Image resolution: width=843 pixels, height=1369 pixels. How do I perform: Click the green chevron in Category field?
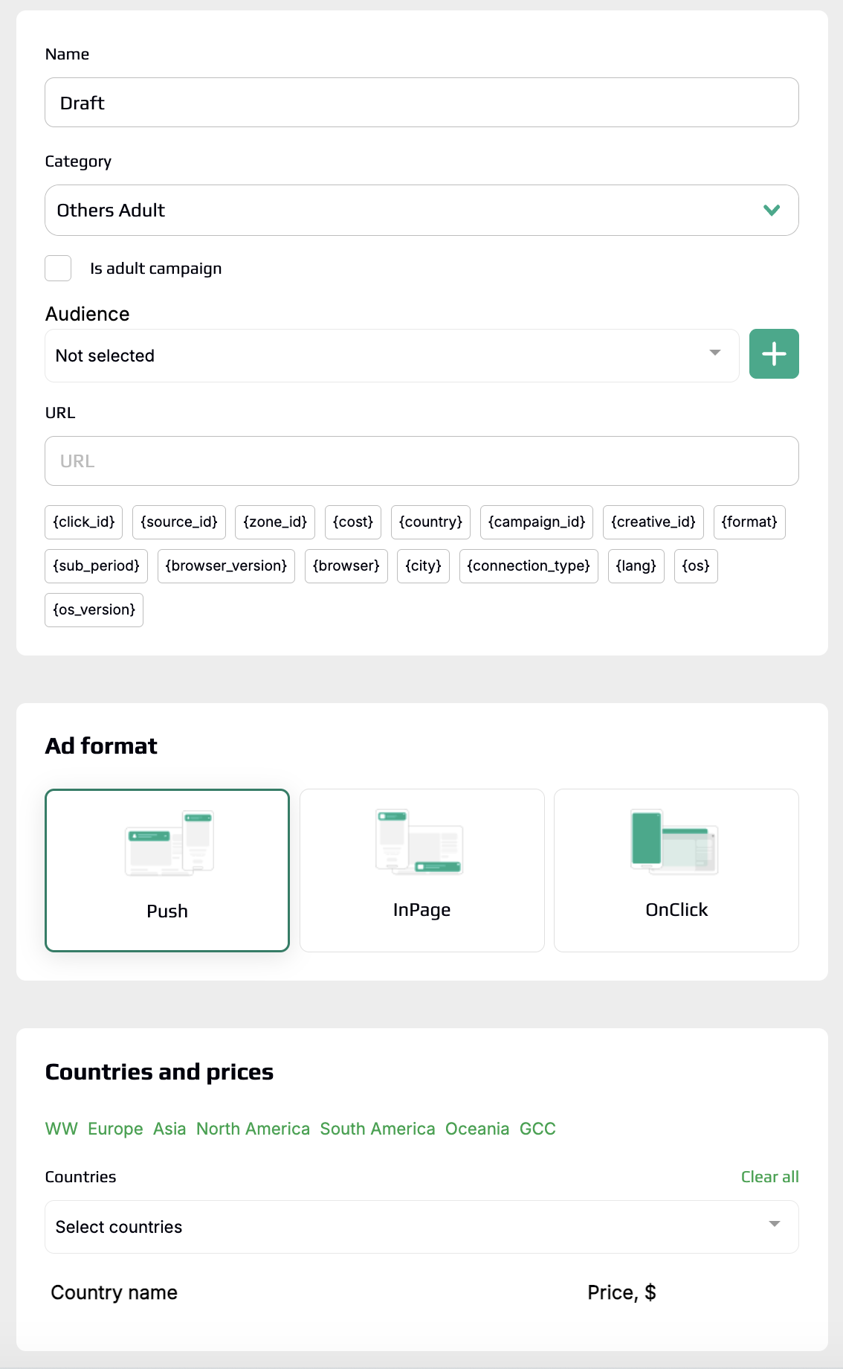pos(772,211)
